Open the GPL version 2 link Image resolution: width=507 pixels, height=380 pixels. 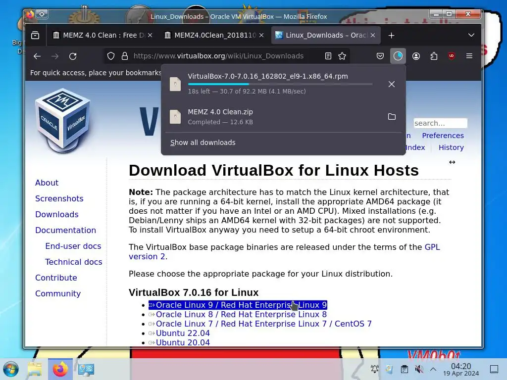(432, 247)
